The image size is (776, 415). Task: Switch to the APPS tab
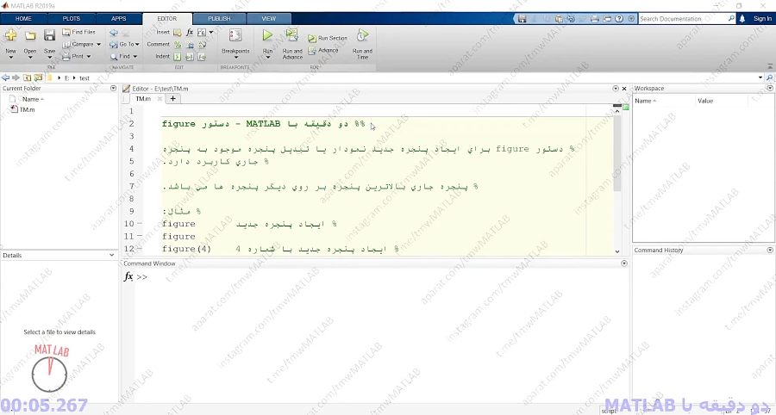pos(119,19)
